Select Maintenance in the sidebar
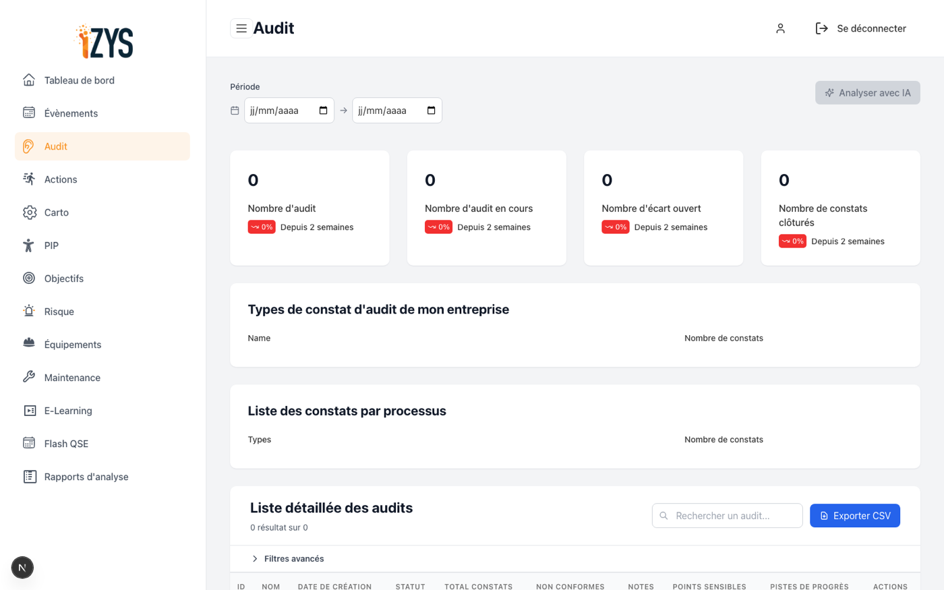Viewport: 944px width, 590px height. click(x=102, y=378)
